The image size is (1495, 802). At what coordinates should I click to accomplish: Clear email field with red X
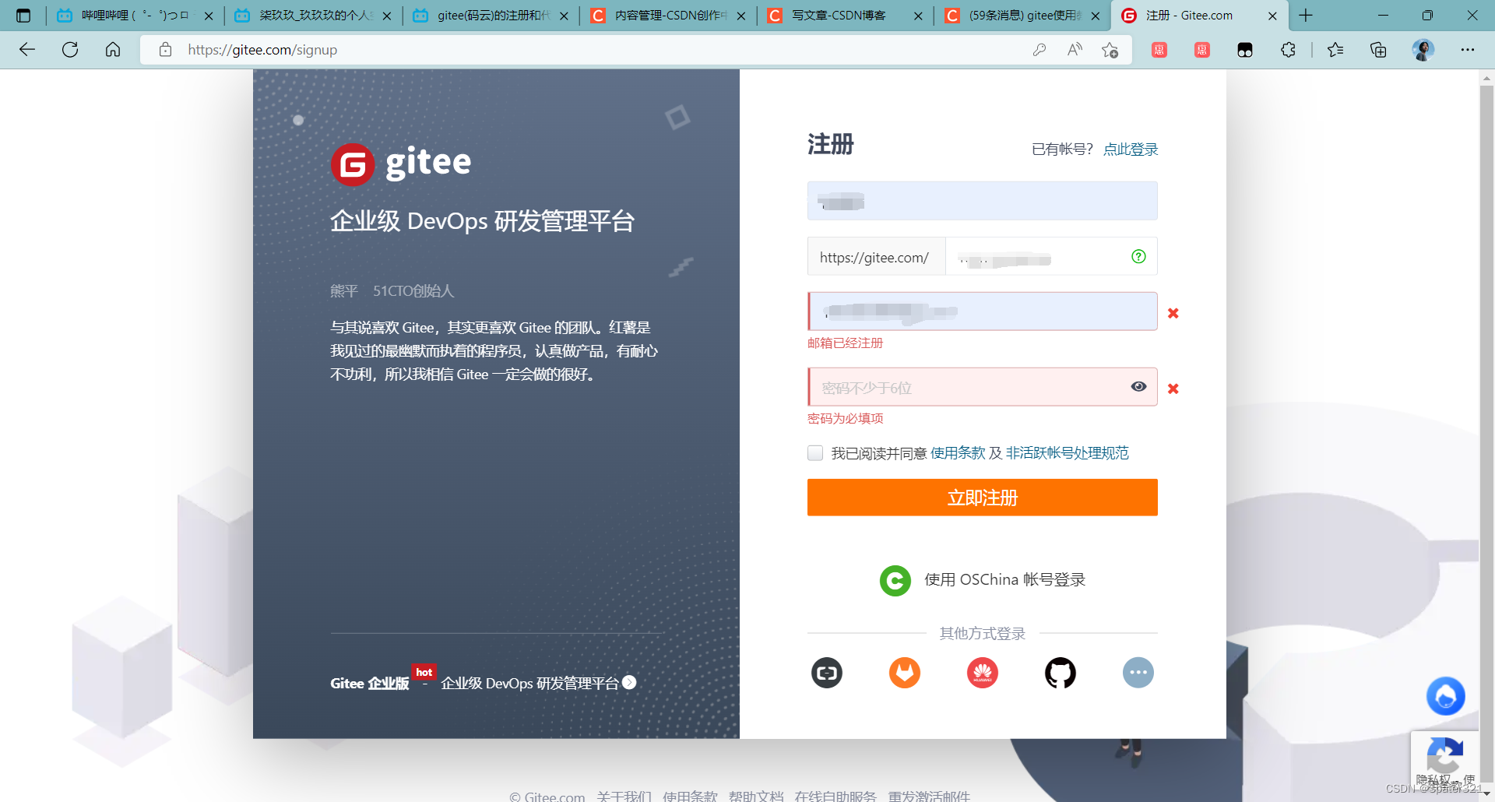coord(1173,313)
